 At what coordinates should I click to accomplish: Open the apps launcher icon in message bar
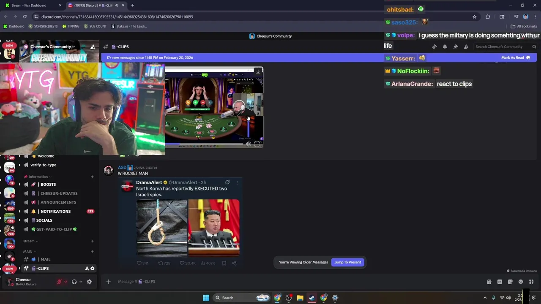[531, 282]
